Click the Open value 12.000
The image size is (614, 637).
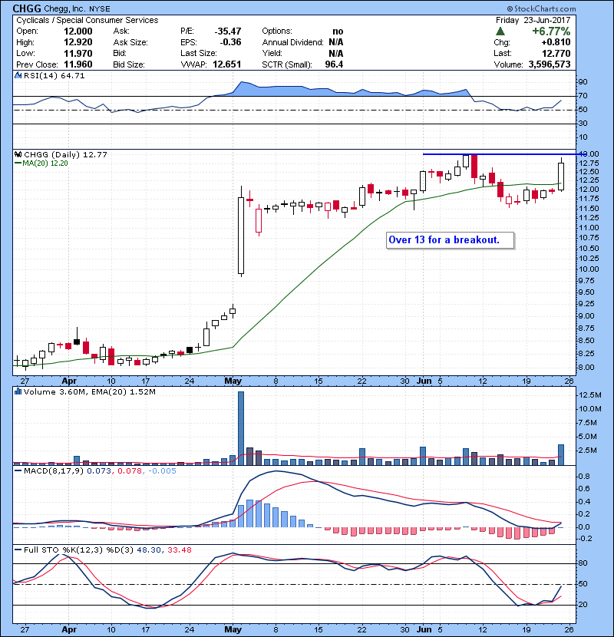point(78,31)
